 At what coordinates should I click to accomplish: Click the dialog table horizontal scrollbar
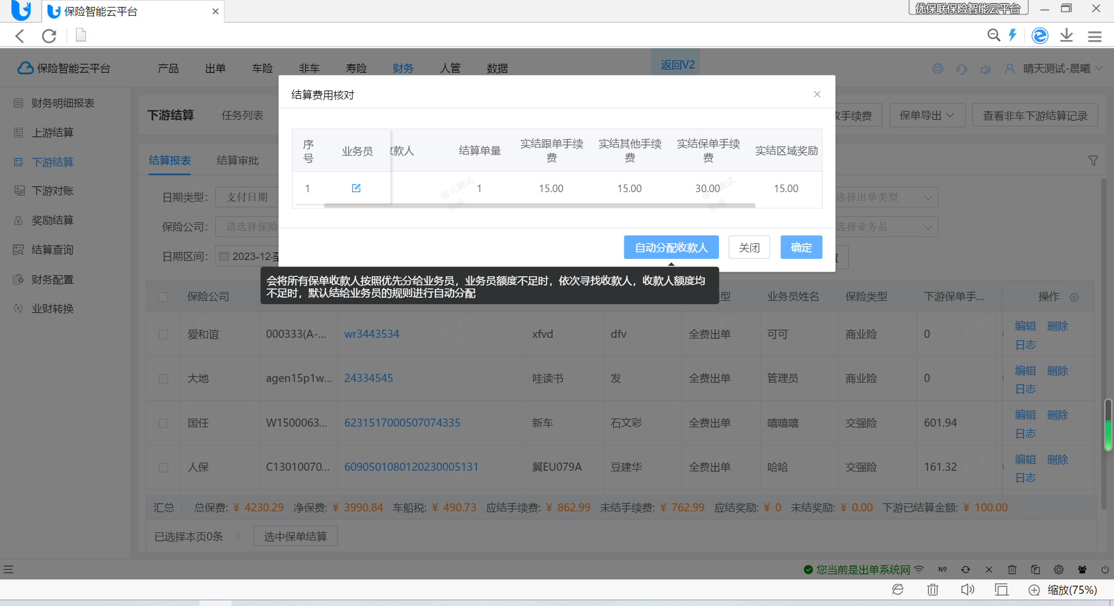540,205
